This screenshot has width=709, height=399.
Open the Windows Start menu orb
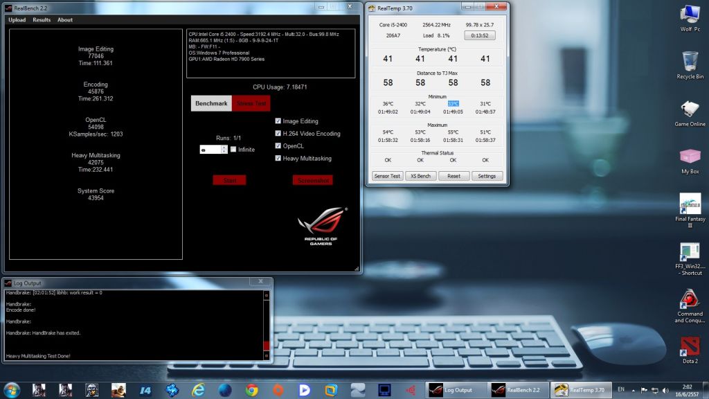tap(12, 390)
